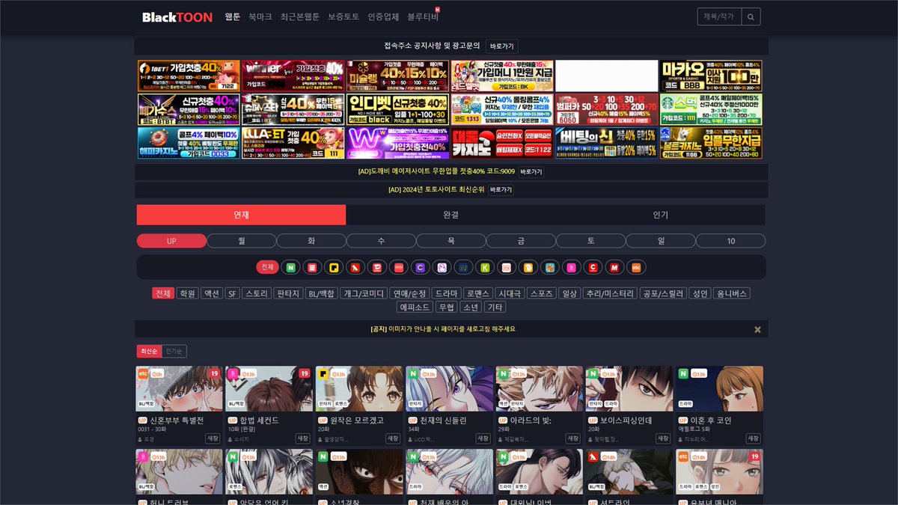Open the 보이스피싱인데 webtoon thumbnail
Image resolution: width=898 pixels, height=505 pixels.
(x=629, y=388)
